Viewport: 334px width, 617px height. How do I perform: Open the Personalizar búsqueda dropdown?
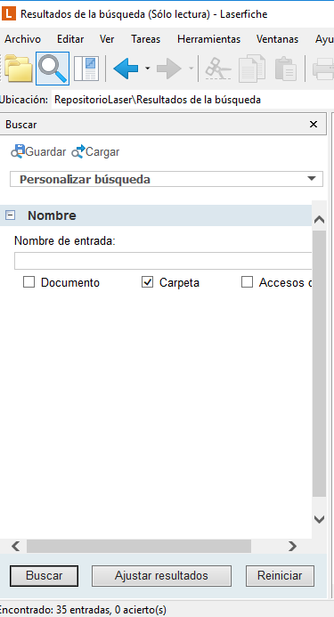167,180
